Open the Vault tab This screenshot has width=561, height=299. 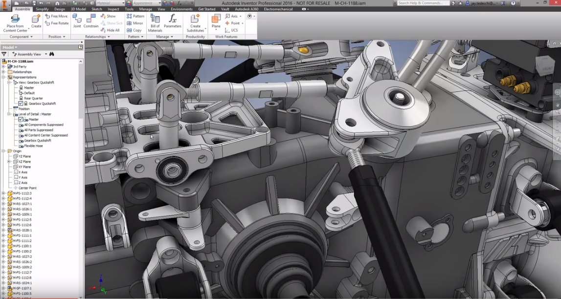225,9
